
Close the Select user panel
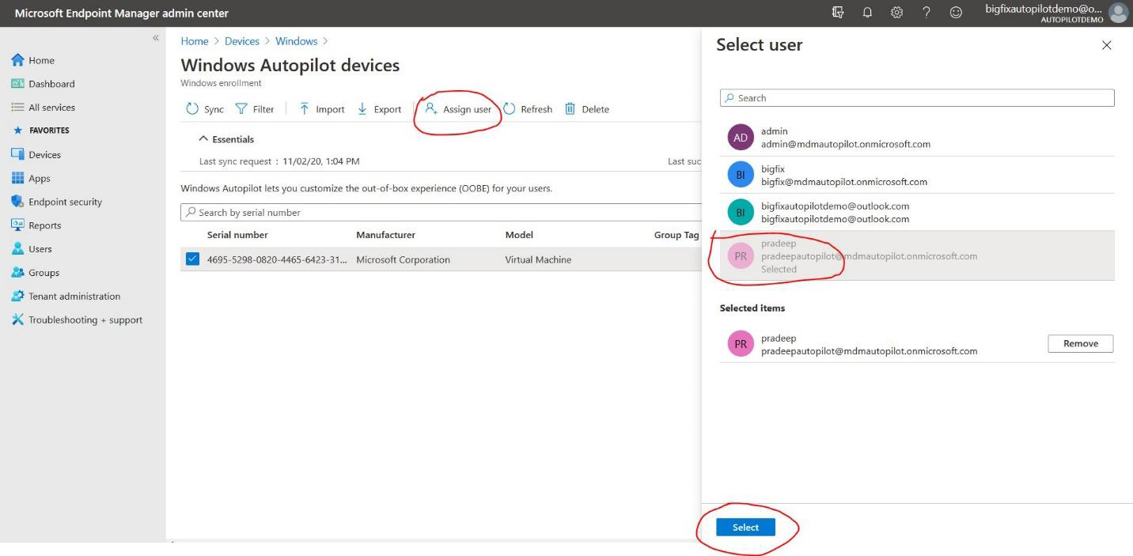coord(1106,45)
